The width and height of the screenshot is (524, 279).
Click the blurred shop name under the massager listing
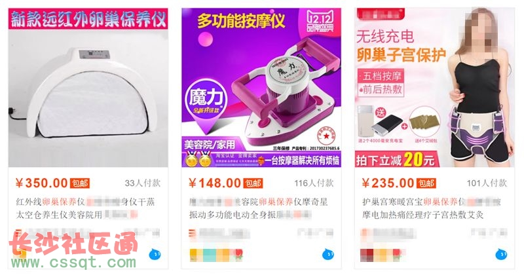219,233
